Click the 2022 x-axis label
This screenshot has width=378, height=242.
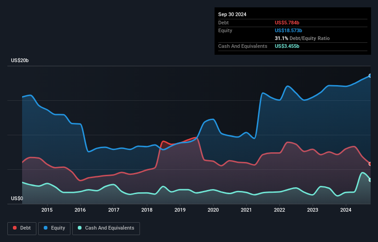(x=279, y=210)
